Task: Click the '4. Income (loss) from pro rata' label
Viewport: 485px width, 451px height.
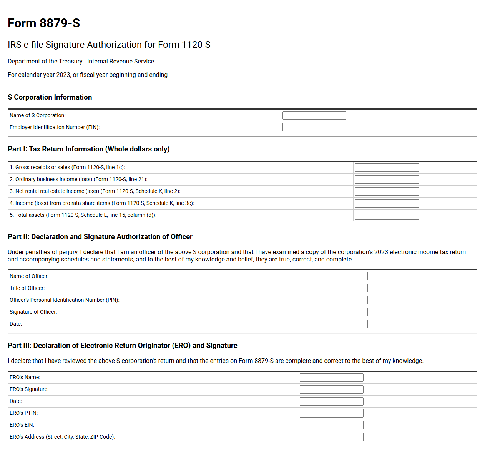Action: (x=102, y=203)
